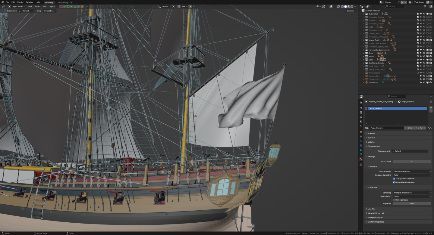This screenshot has height=235, width=434.
Task: Add a new workspace with plus icon
Action: 71,2
